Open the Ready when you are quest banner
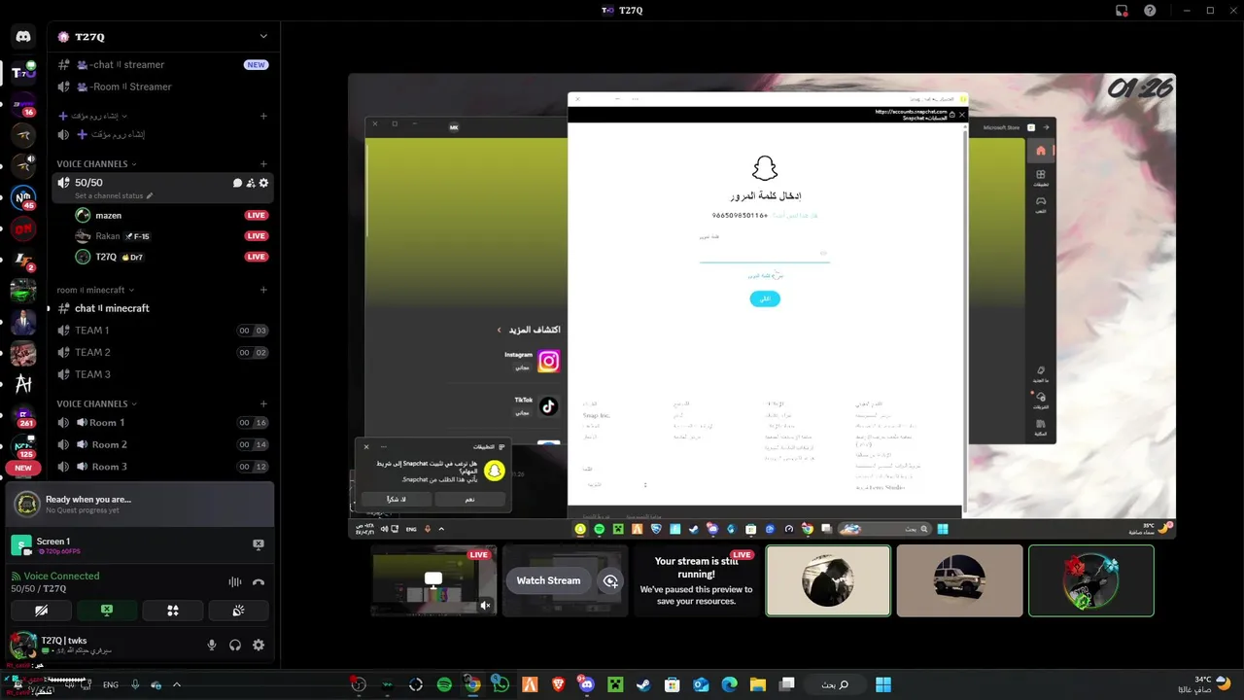Viewport: 1244px width, 700px height. [x=140, y=504]
